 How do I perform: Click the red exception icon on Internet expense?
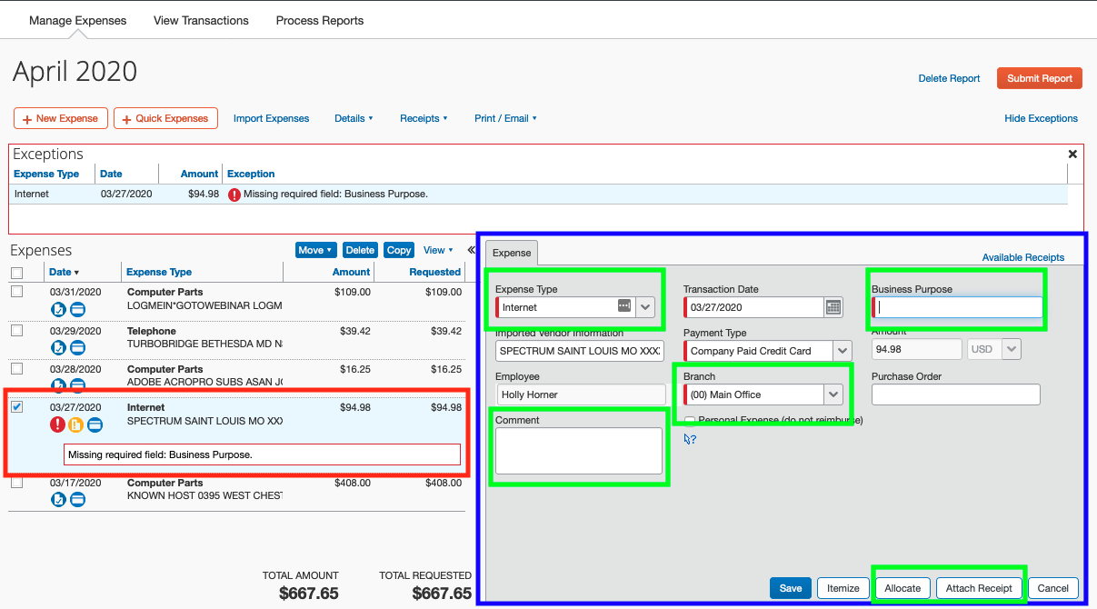click(58, 424)
